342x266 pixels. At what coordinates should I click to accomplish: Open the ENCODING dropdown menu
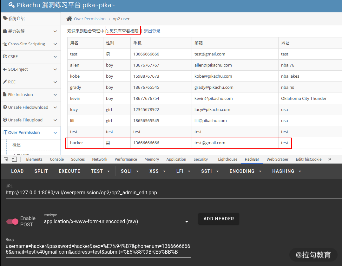click(x=245, y=171)
